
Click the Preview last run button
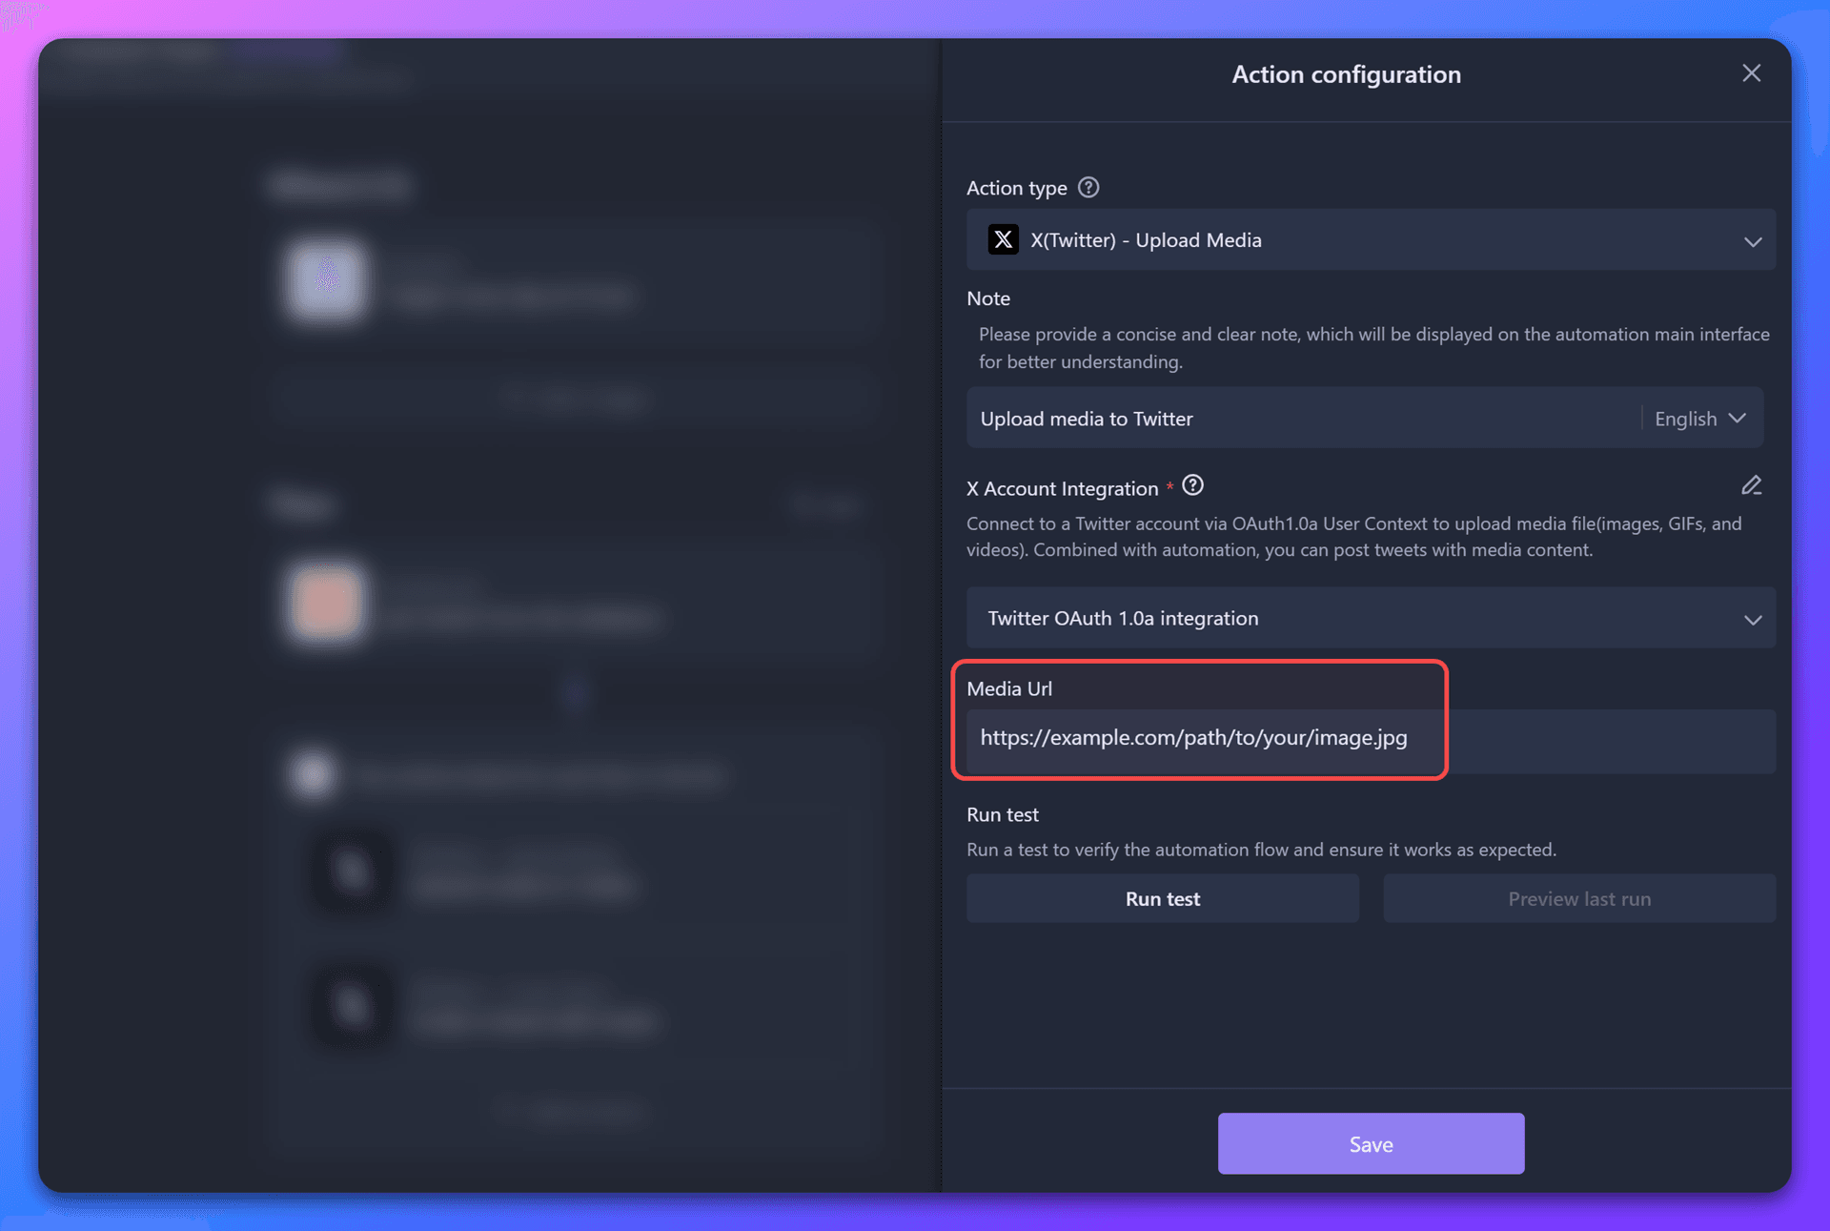click(x=1578, y=897)
